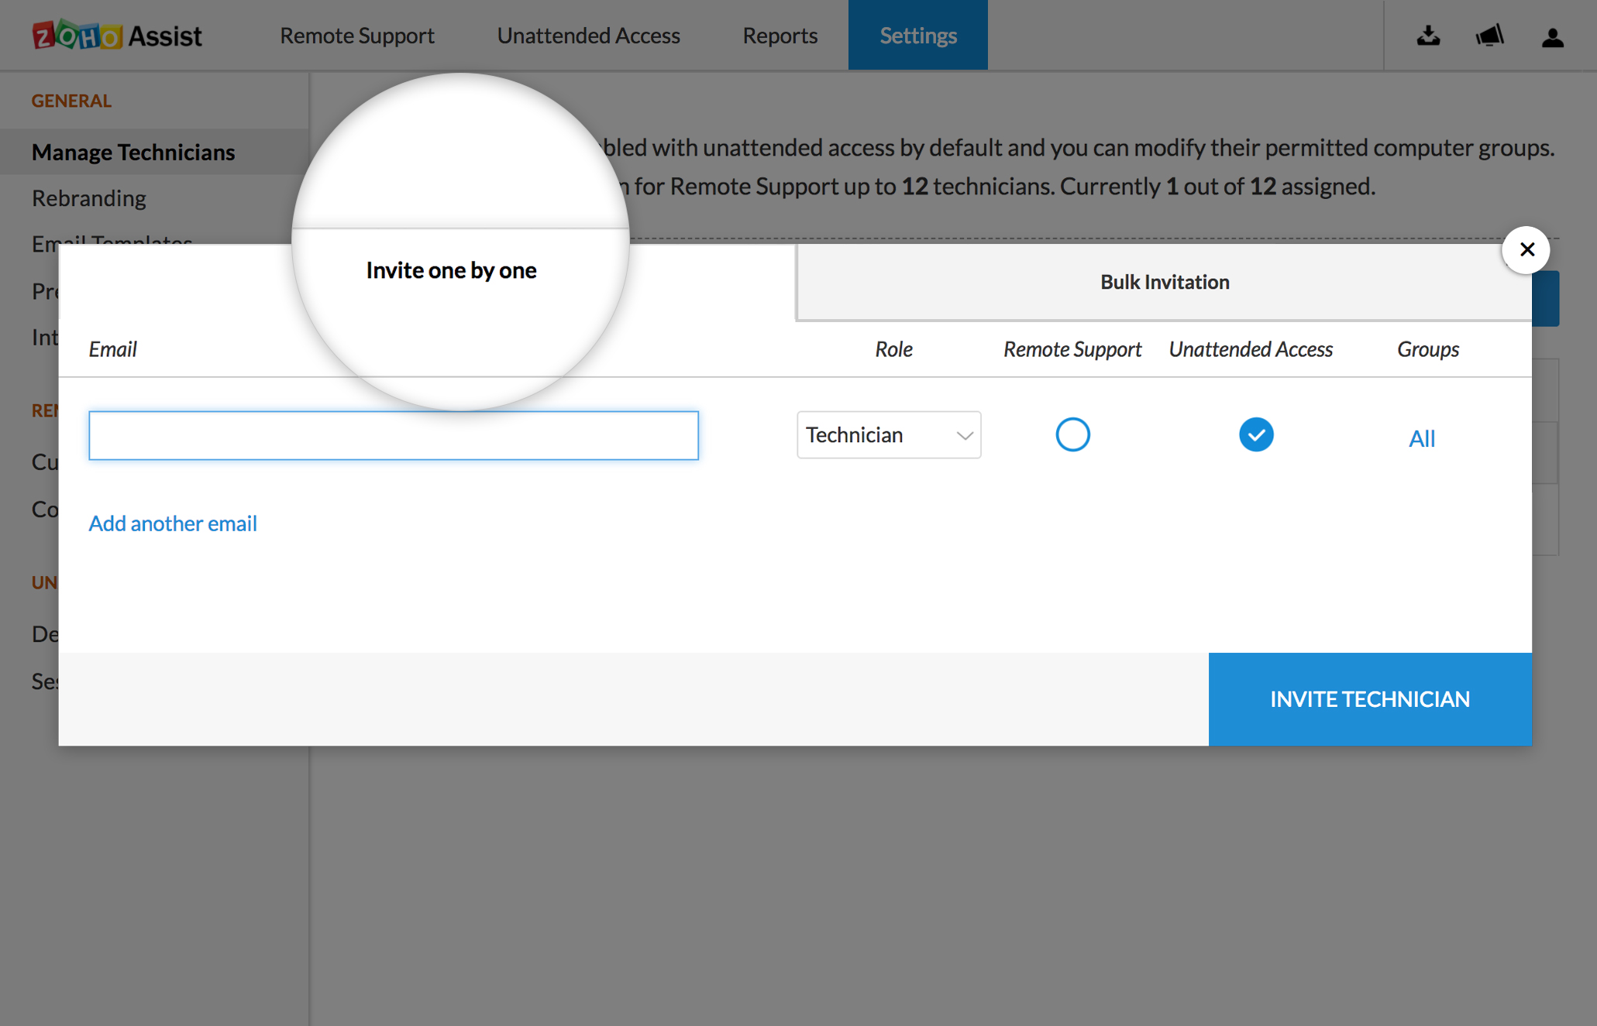Go to the Reports menu

[x=780, y=36]
